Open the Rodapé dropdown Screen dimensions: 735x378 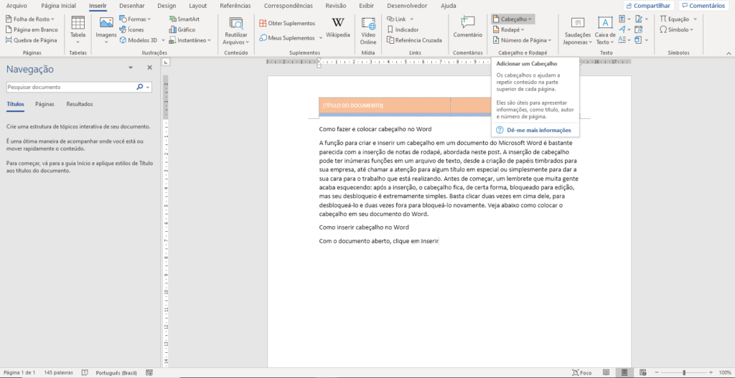pyautogui.click(x=510, y=29)
